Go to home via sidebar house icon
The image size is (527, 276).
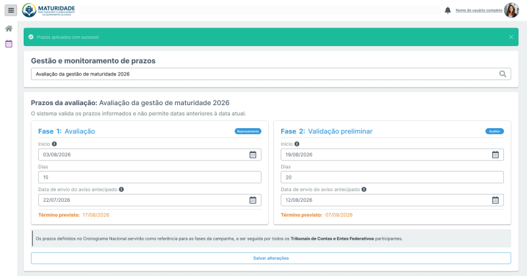9,28
